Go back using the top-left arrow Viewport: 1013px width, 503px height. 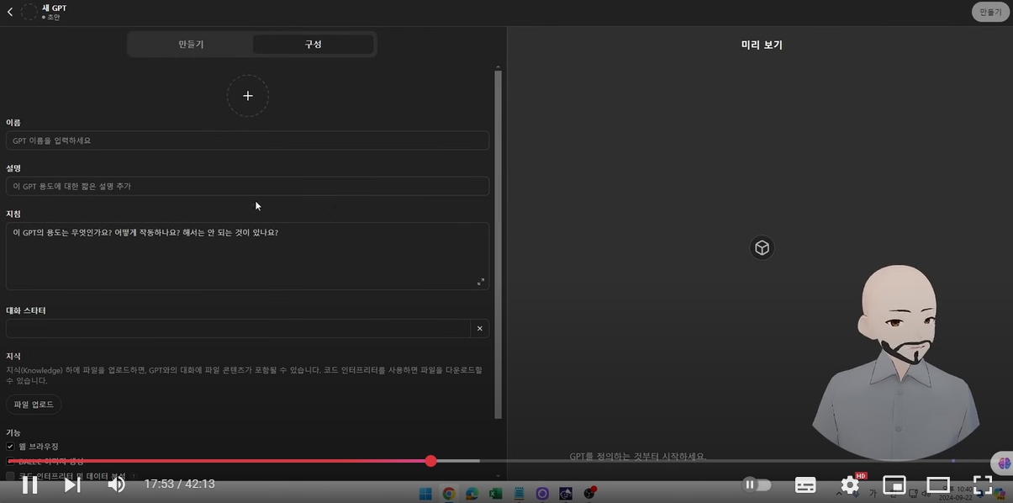[x=10, y=12]
